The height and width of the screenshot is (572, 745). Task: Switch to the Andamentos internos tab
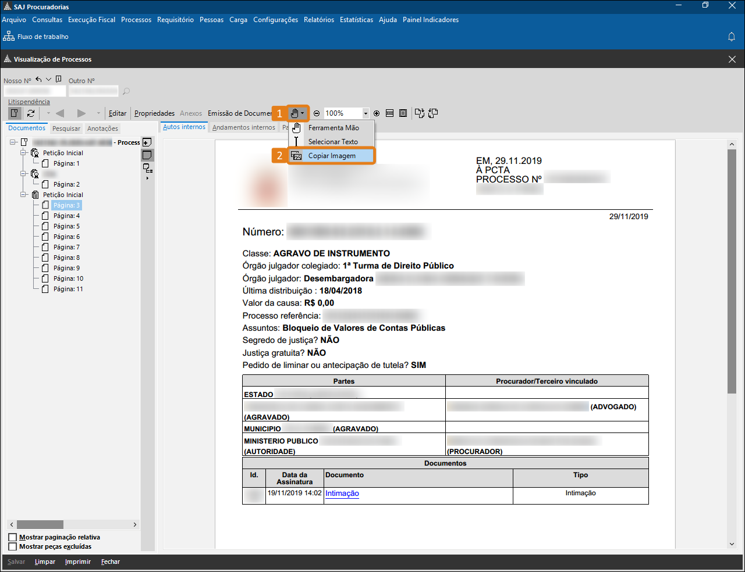243,127
